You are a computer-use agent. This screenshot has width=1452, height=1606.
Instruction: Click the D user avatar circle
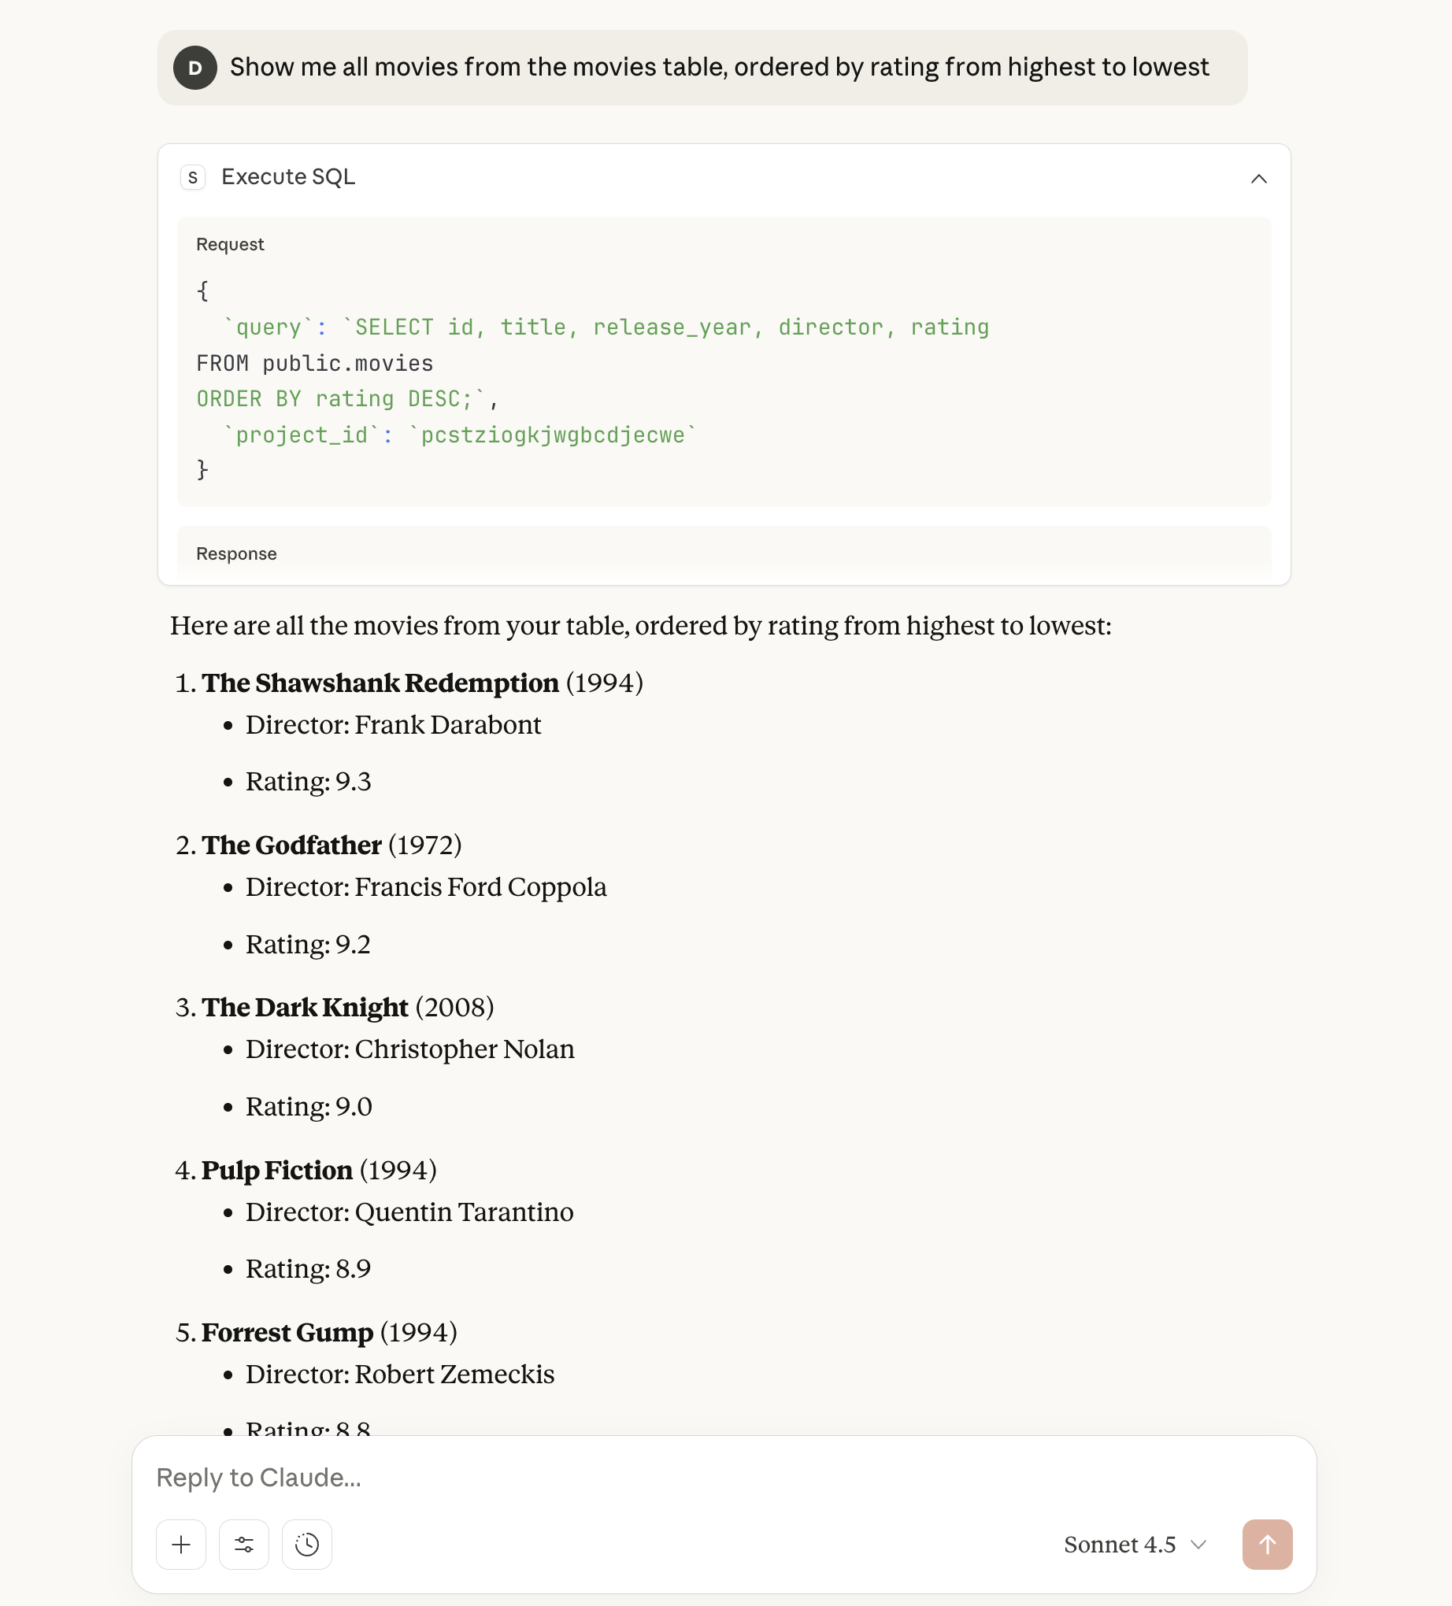pos(194,68)
